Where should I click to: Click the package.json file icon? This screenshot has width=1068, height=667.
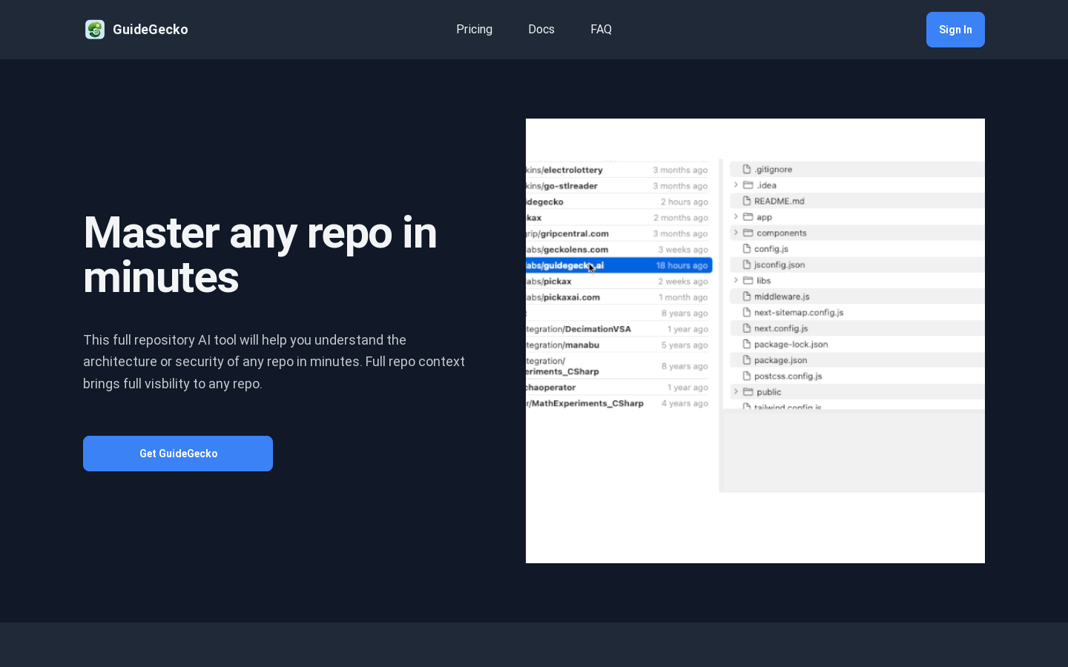[x=747, y=360]
